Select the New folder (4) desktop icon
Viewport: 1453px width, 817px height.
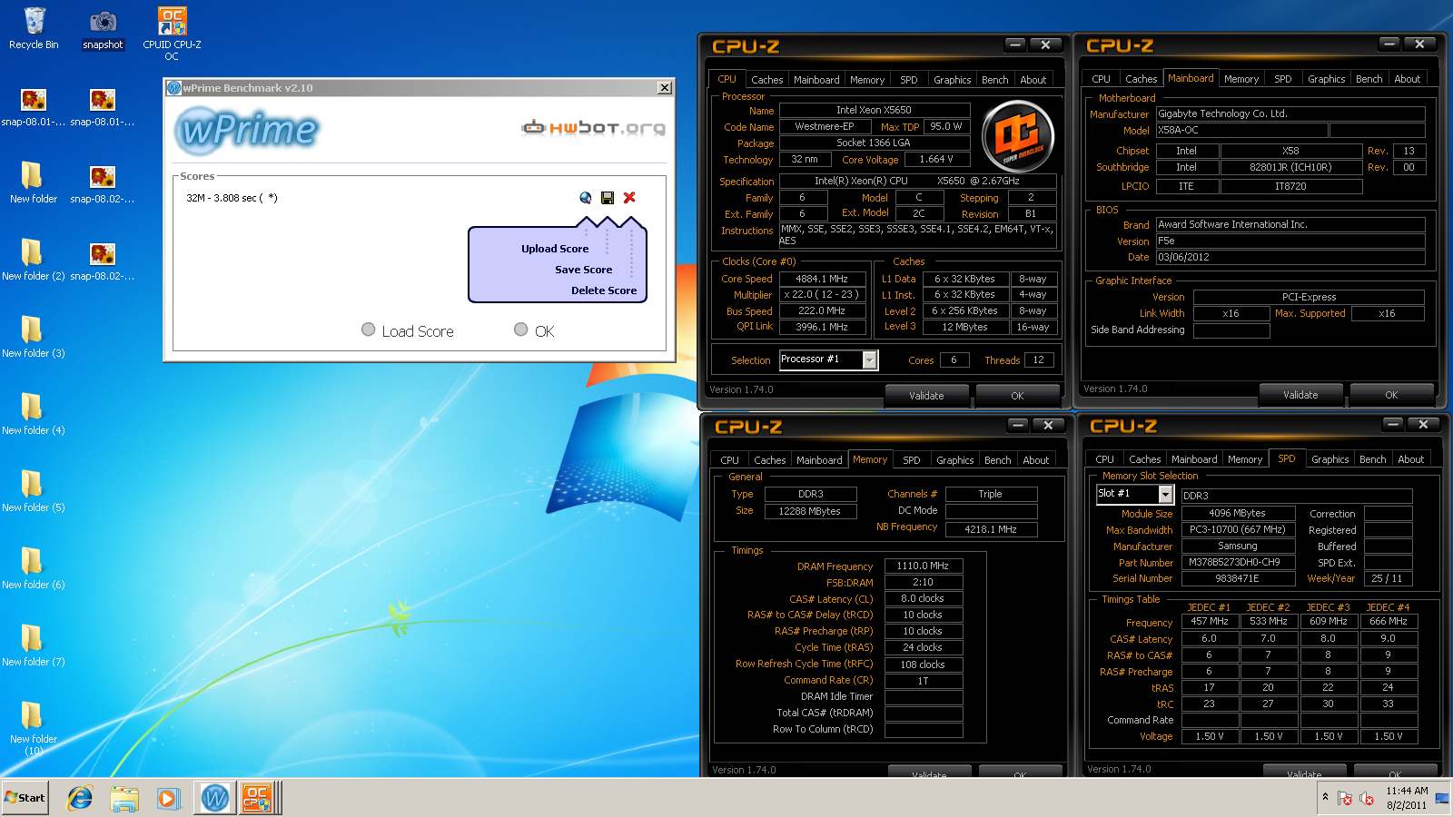coord(33,414)
